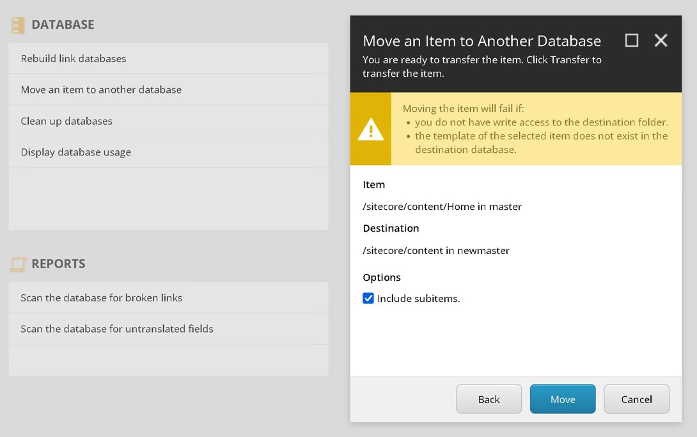Click the maximize icon on the dialog
Image resolution: width=697 pixels, height=437 pixels.
[632, 40]
